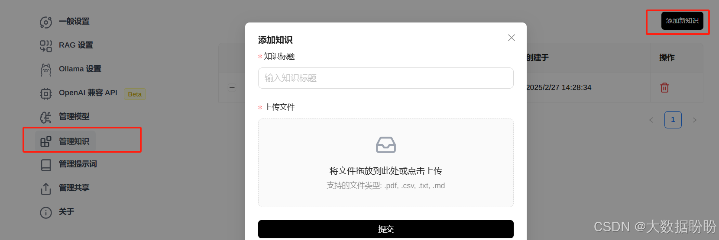Click the RAG settings icon

(46, 46)
